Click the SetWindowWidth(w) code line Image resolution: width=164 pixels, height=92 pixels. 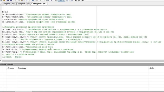pos(36,14)
